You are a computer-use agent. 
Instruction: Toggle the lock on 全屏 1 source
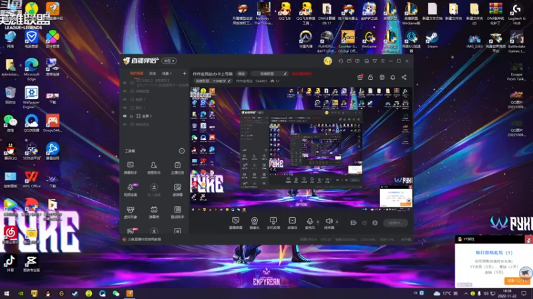click(x=131, y=116)
